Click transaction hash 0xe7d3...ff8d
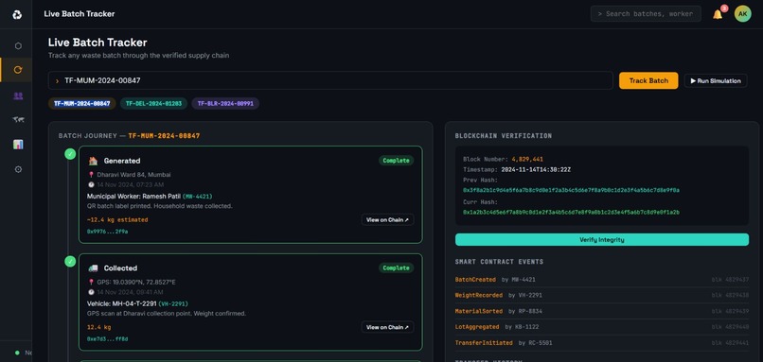 coord(107,339)
